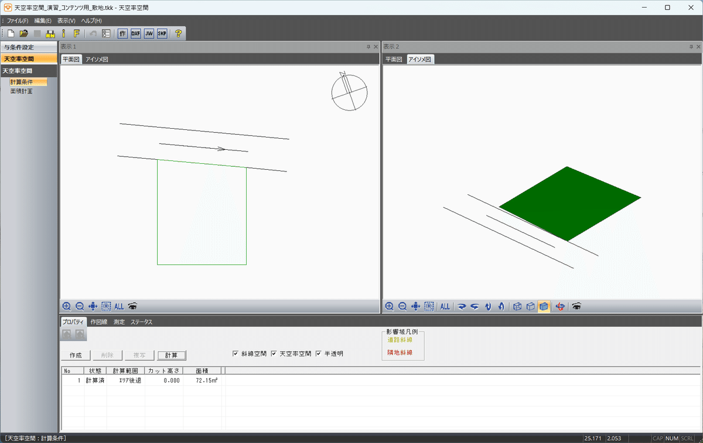Open the settings list icon in toolbar

tap(106, 33)
